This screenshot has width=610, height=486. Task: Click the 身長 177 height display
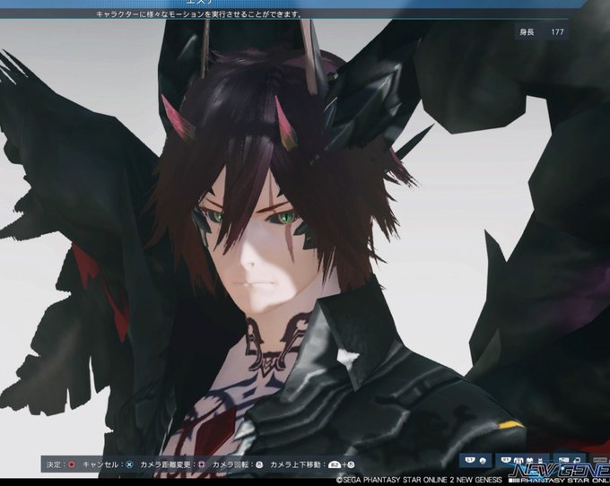click(543, 32)
